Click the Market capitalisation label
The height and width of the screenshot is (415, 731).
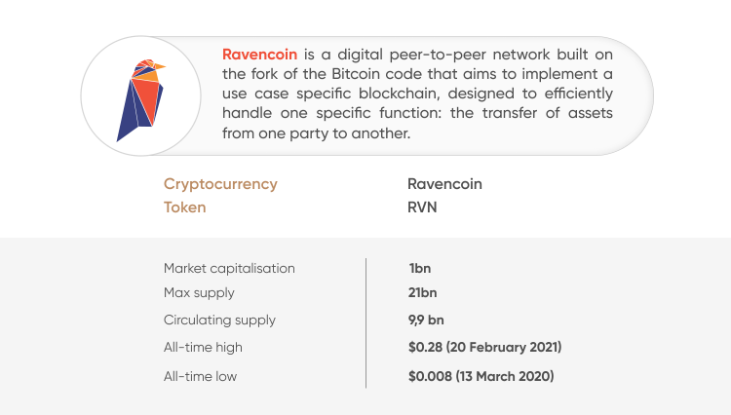click(x=229, y=268)
